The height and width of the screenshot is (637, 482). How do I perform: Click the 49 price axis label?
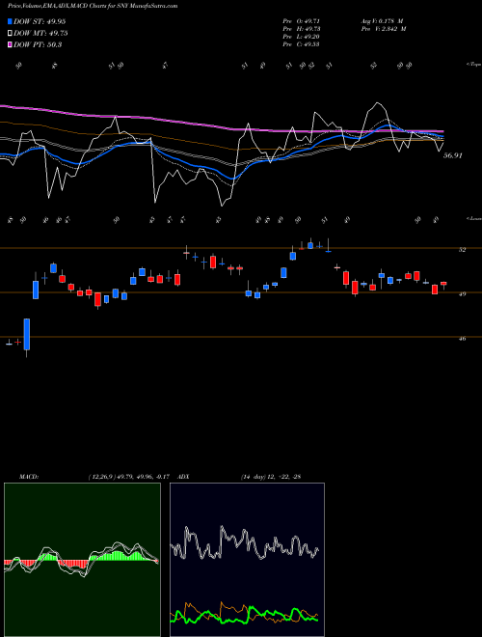point(462,293)
